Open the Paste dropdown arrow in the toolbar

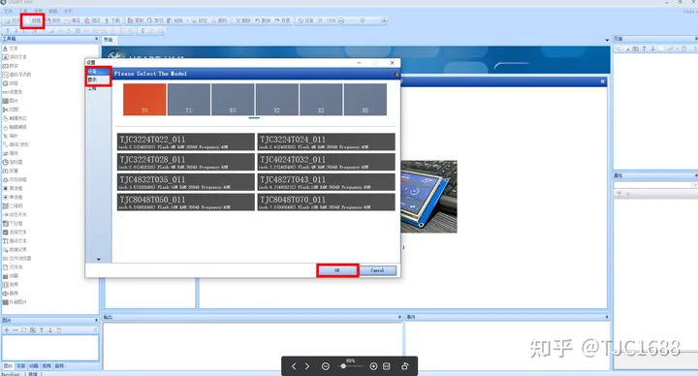187,20
